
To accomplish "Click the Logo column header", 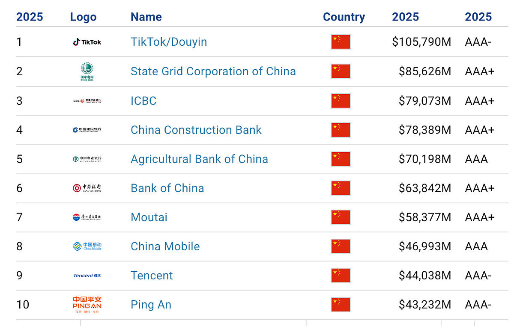I will pyautogui.click(x=83, y=17).
